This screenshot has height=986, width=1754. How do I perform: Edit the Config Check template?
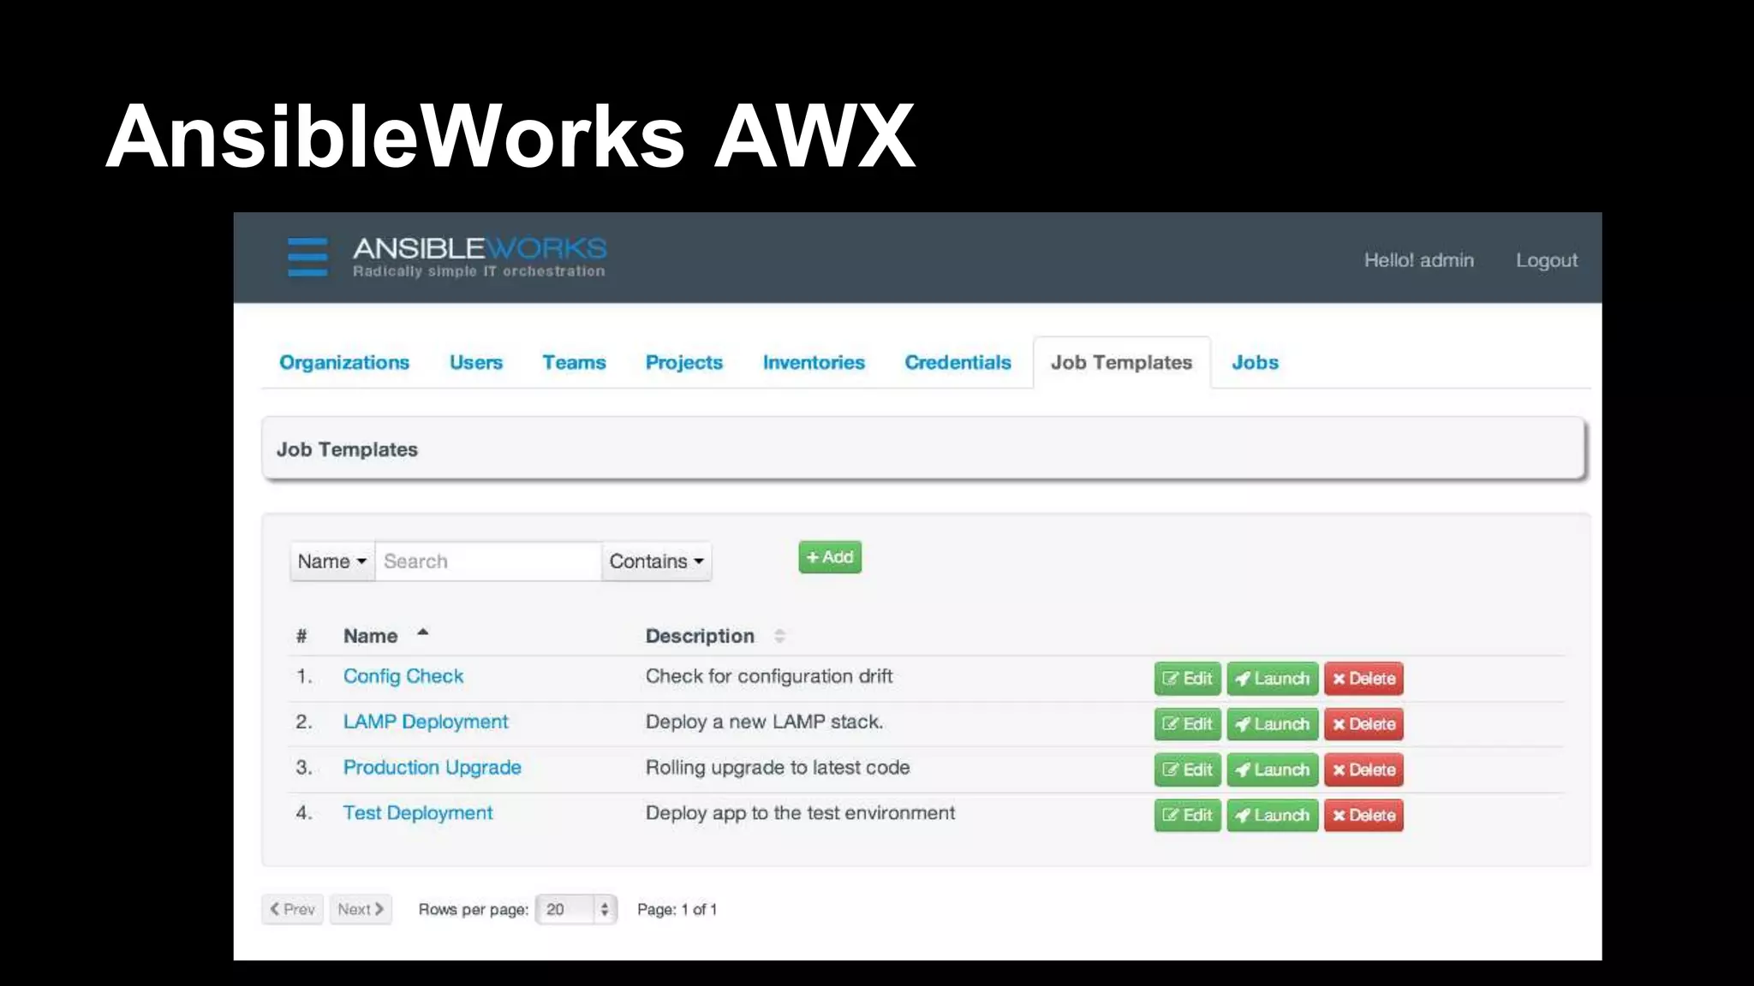tap(1187, 679)
